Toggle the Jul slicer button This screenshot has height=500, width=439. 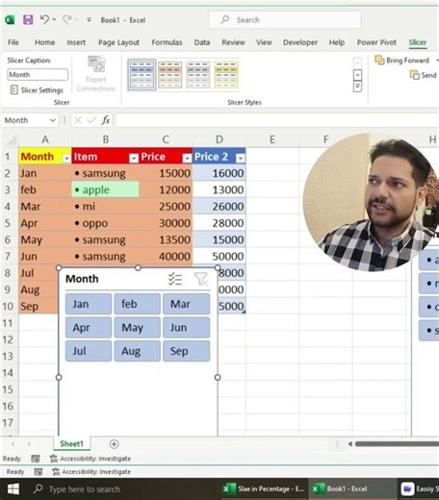[x=89, y=351]
